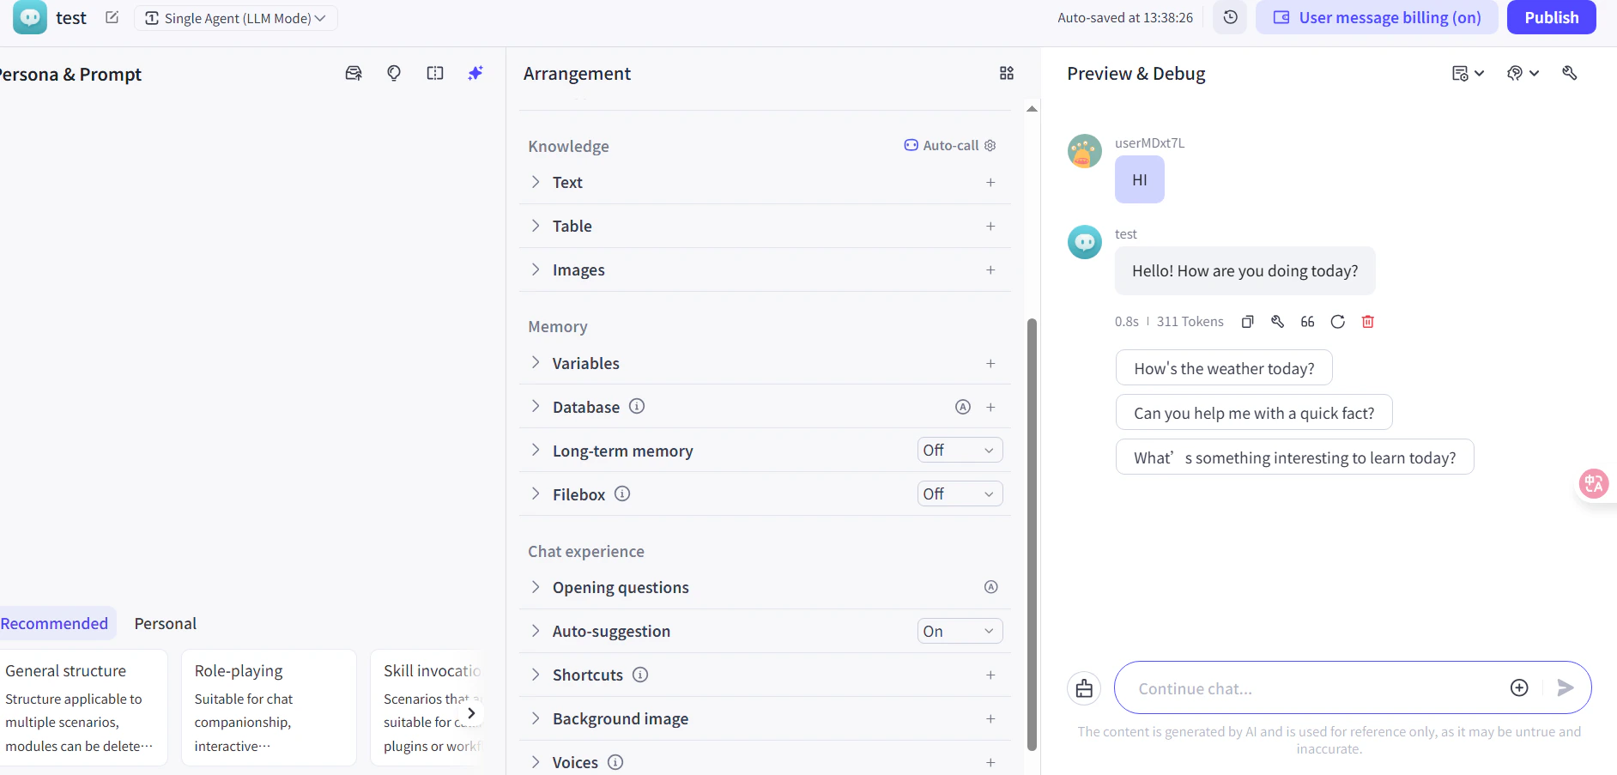Attach a file with circled plus icon
Viewport: 1617px width, 775px height.
[1519, 687]
